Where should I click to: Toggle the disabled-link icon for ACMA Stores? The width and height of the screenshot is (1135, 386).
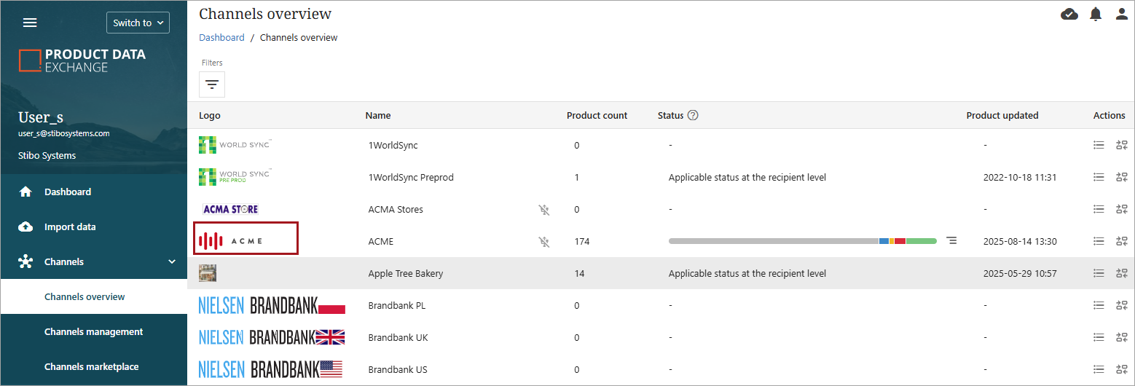pyautogui.click(x=543, y=210)
